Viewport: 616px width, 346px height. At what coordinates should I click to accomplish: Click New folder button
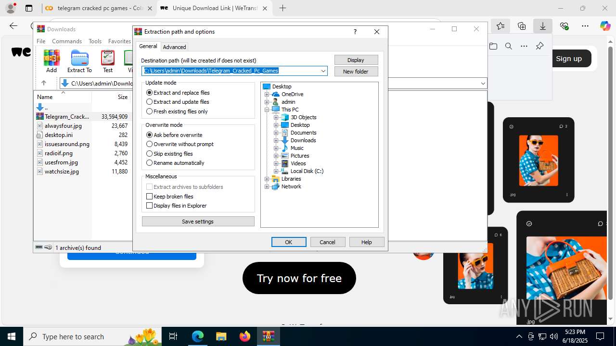pyautogui.click(x=356, y=72)
